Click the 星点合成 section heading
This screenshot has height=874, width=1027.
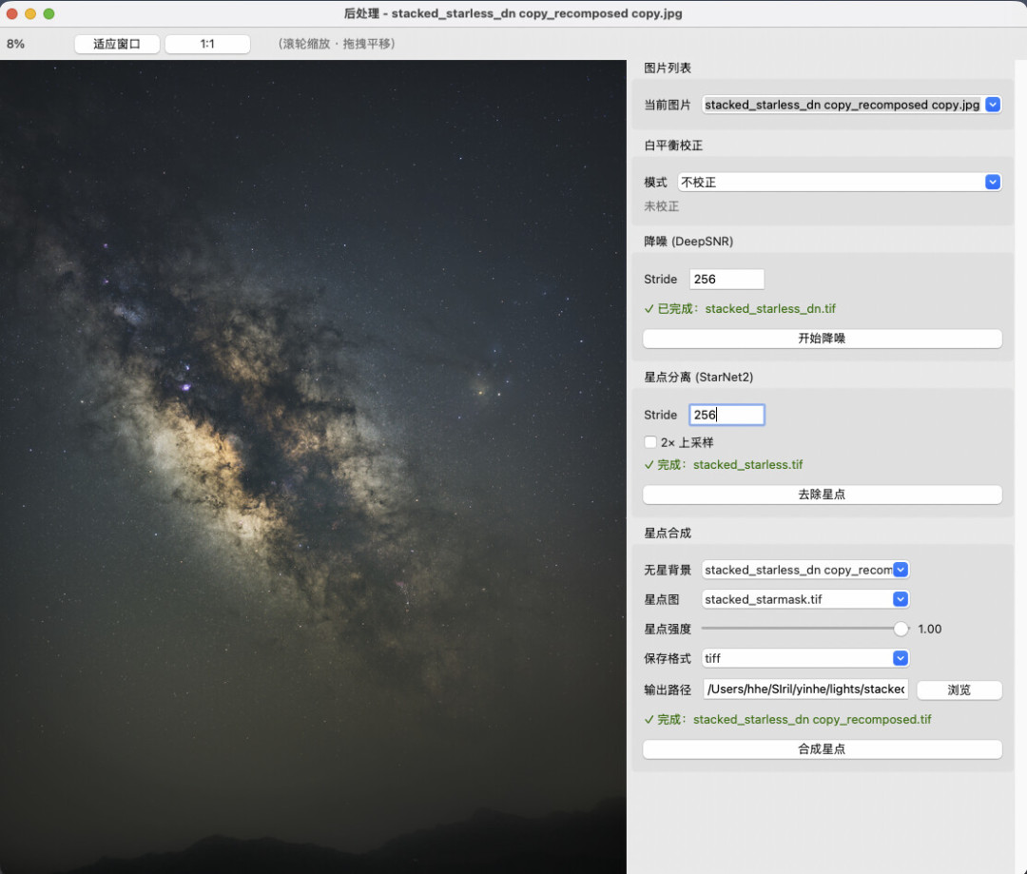[668, 533]
